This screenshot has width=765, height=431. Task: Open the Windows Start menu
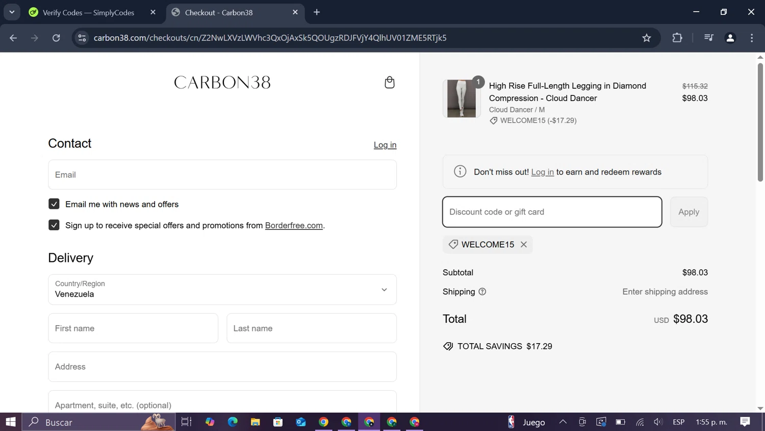(x=11, y=422)
